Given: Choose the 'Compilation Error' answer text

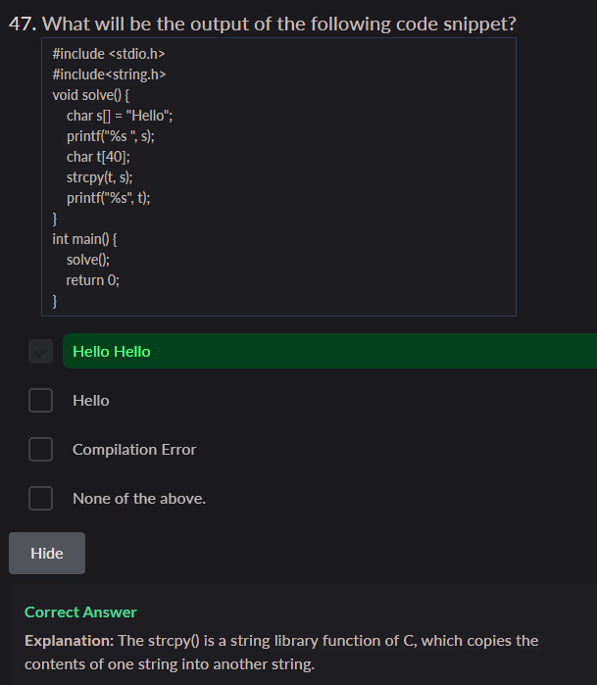Looking at the screenshot, I should 134,450.
